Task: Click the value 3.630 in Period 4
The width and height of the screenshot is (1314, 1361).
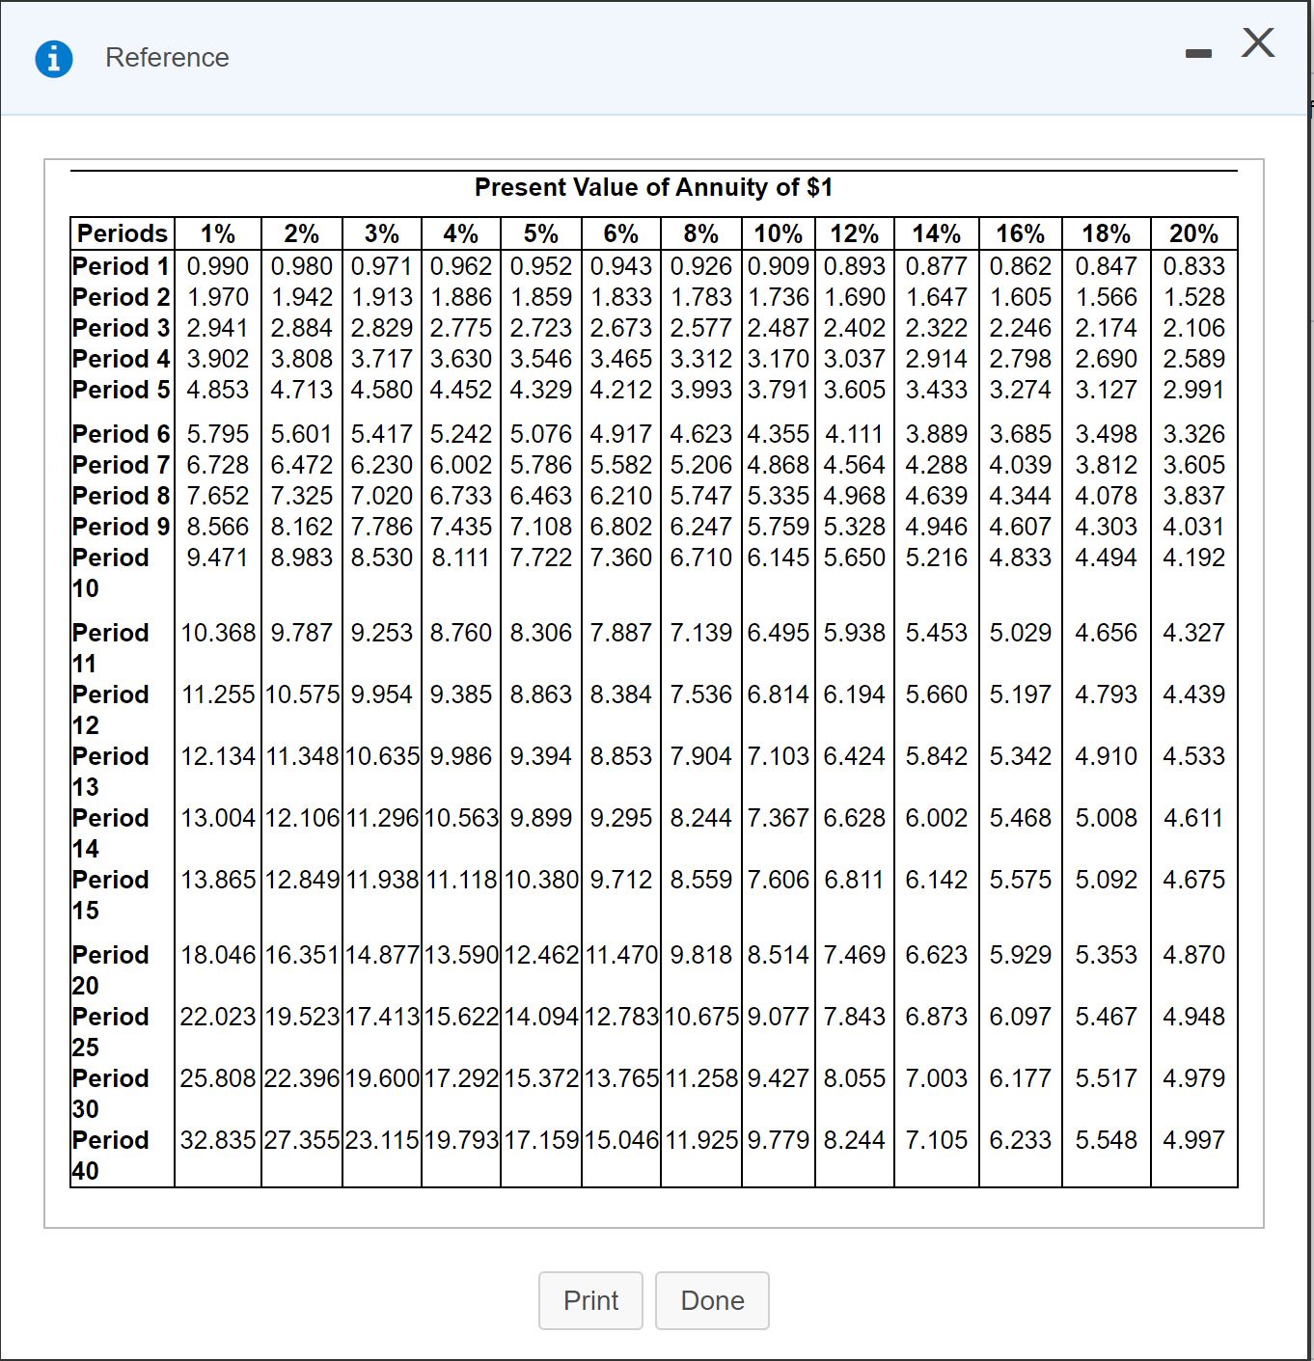Action: (x=461, y=359)
